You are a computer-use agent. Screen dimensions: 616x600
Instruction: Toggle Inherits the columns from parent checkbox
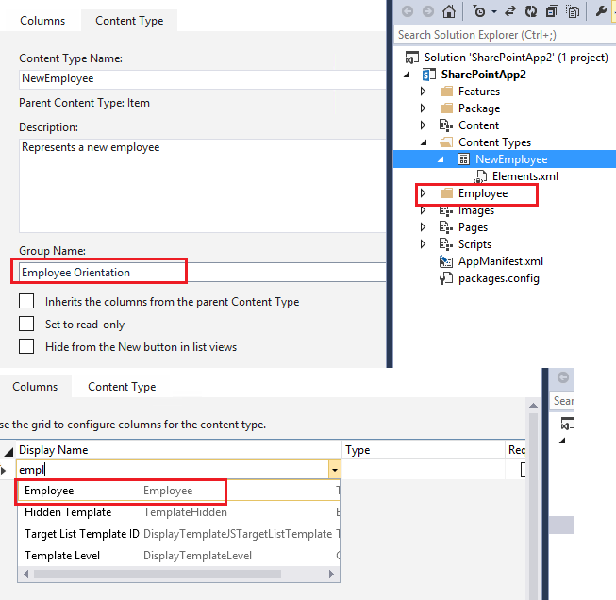pos(26,301)
